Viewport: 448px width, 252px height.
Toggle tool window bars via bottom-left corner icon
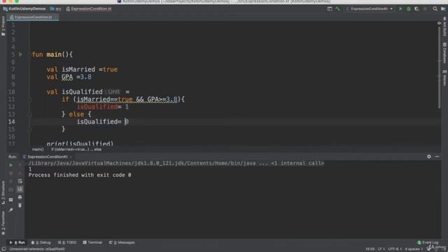pos(3,249)
